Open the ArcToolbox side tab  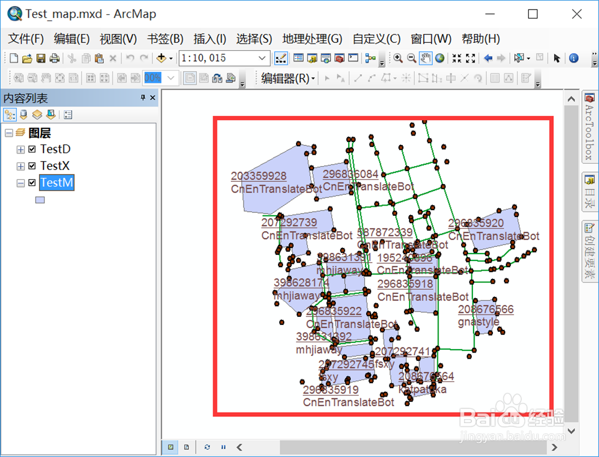(x=589, y=127)
